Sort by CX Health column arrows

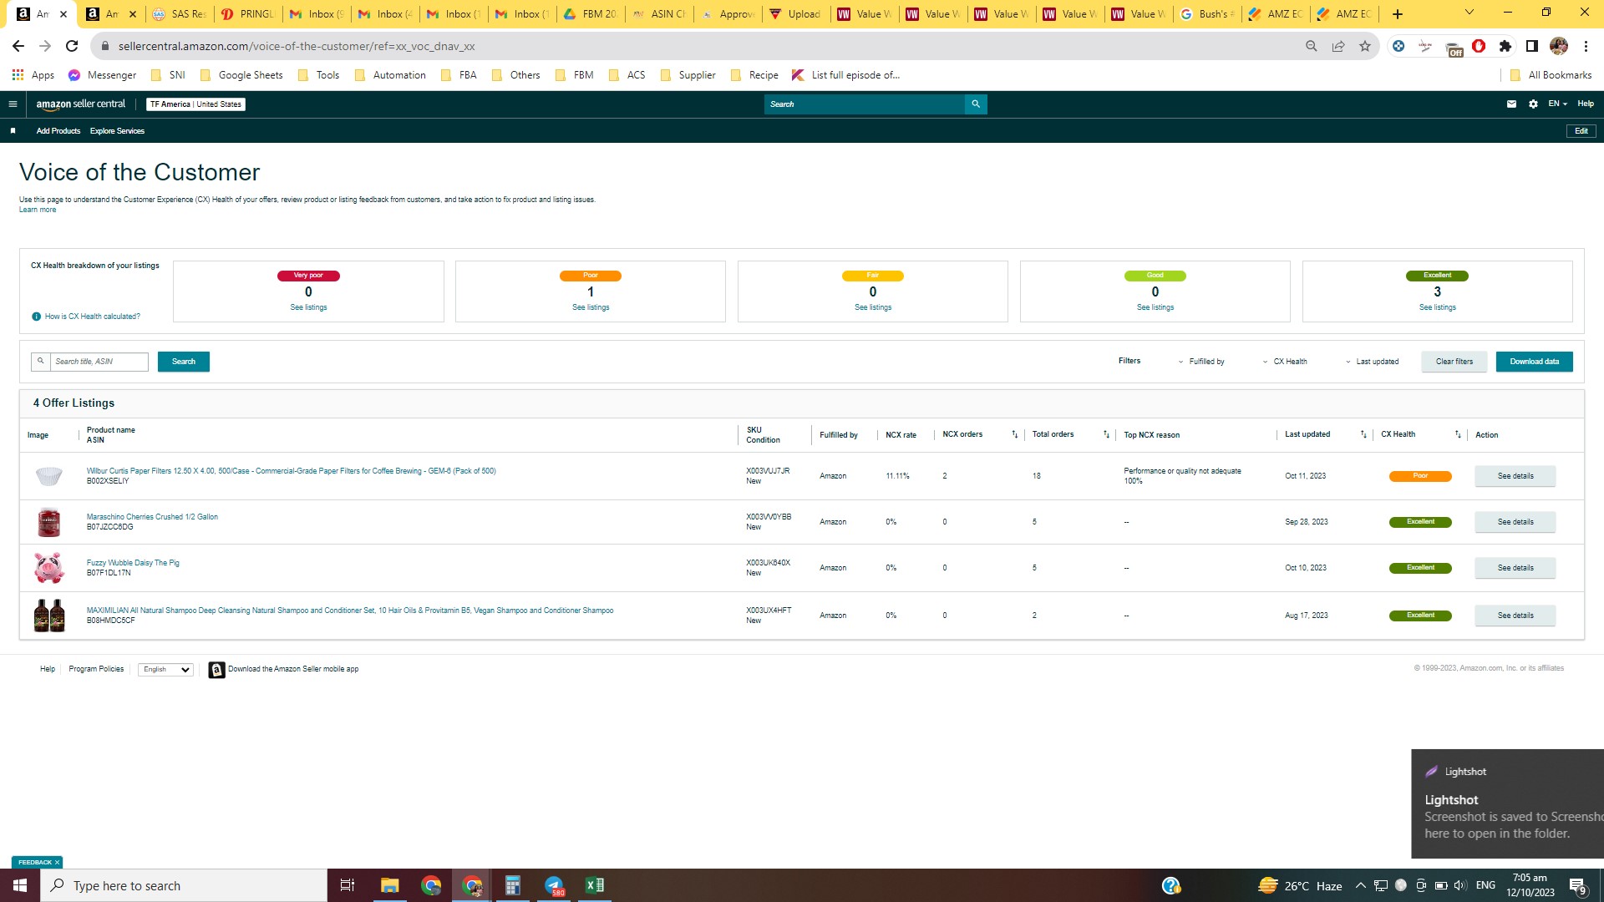1458,434
